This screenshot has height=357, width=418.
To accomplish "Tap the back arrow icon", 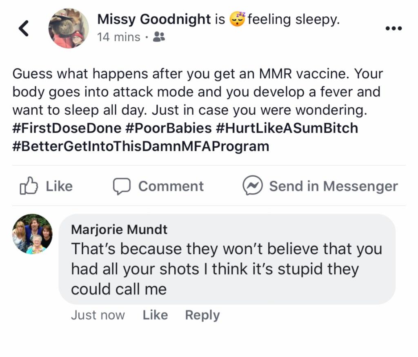I will pos(24,28).
